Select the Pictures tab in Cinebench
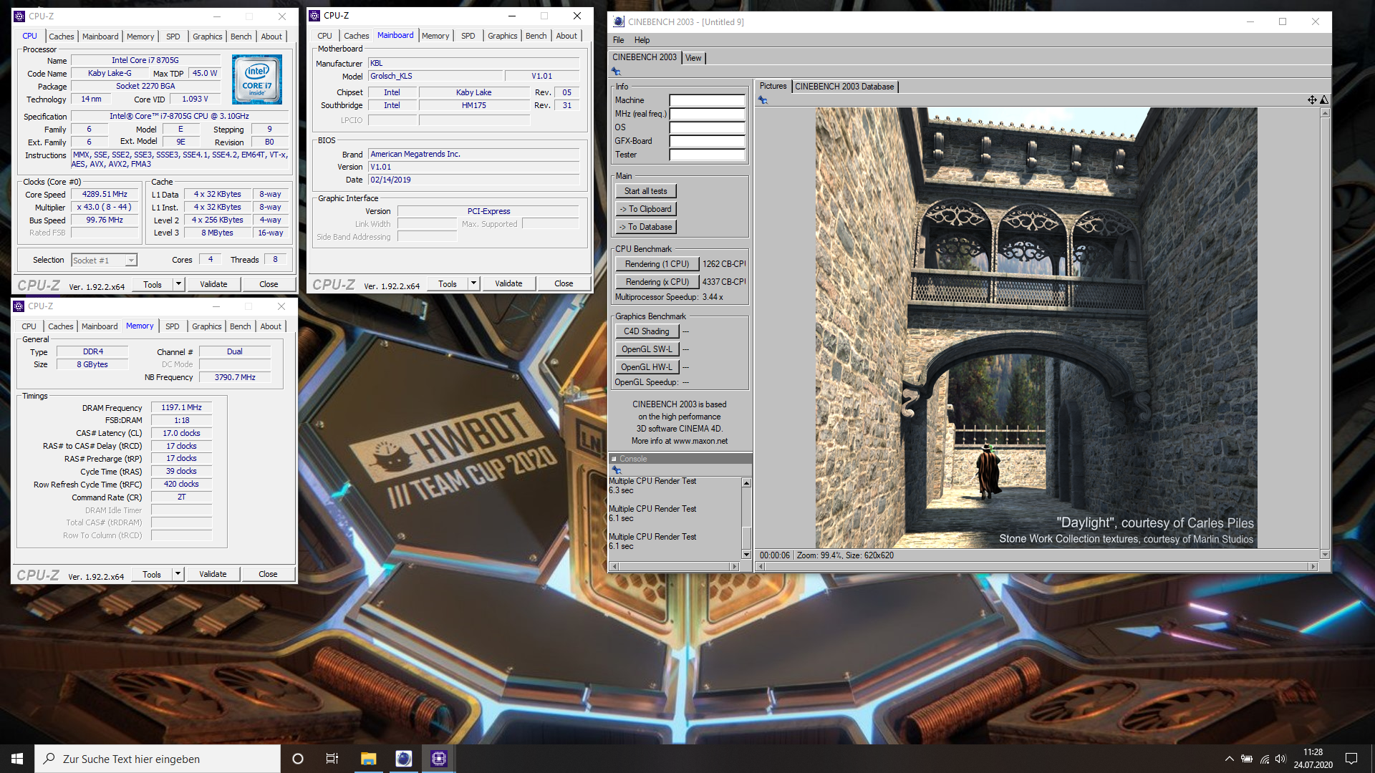 (x=773, y=86)
